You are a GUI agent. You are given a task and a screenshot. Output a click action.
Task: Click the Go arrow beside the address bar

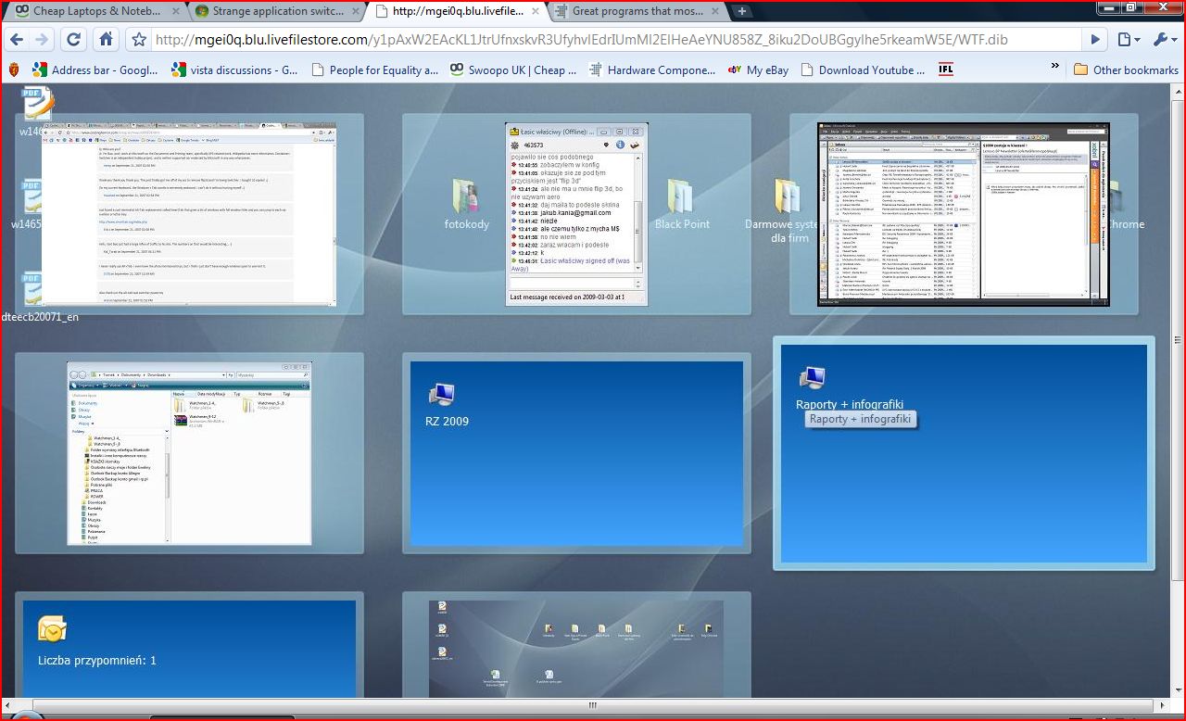coord(1095,40)
